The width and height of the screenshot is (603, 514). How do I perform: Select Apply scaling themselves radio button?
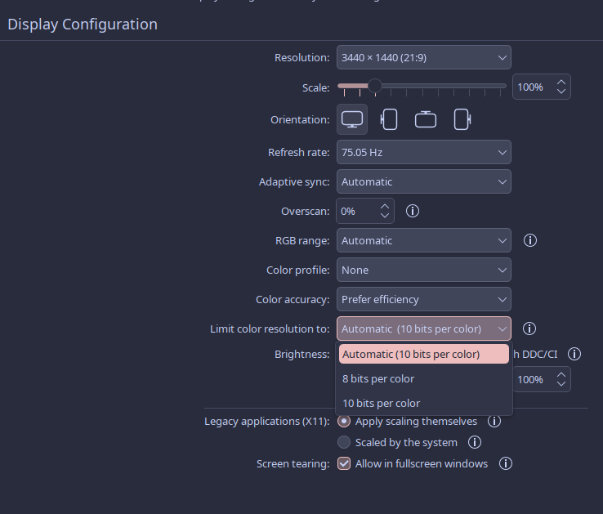click(x=344, y=421)
